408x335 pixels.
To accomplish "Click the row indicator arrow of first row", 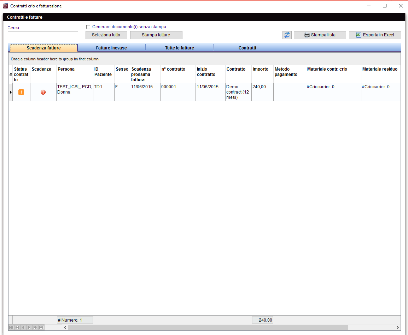I will [11, 92].
